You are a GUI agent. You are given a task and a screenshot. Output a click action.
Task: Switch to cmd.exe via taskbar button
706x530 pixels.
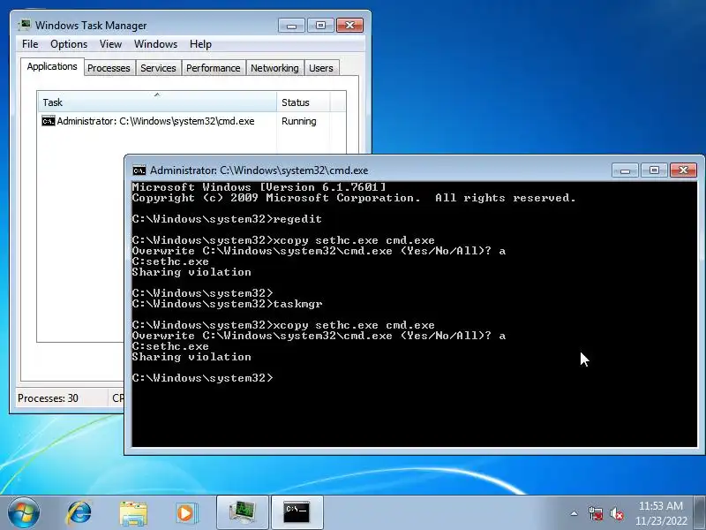pyautogui.click(x=297, y=512)
